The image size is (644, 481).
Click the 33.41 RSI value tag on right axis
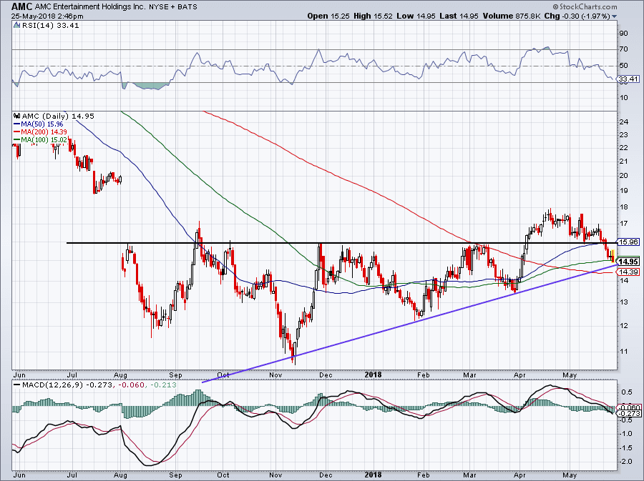[628, 79]
